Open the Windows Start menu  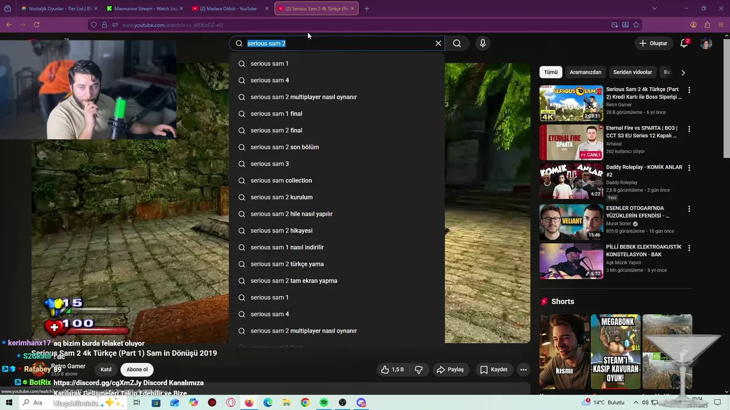[9, 403]
